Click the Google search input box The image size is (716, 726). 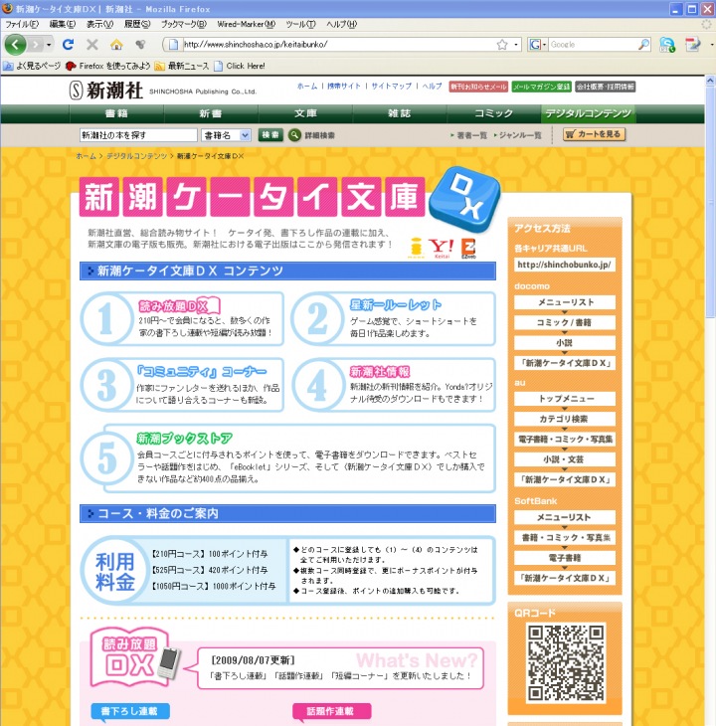(594, 45)
